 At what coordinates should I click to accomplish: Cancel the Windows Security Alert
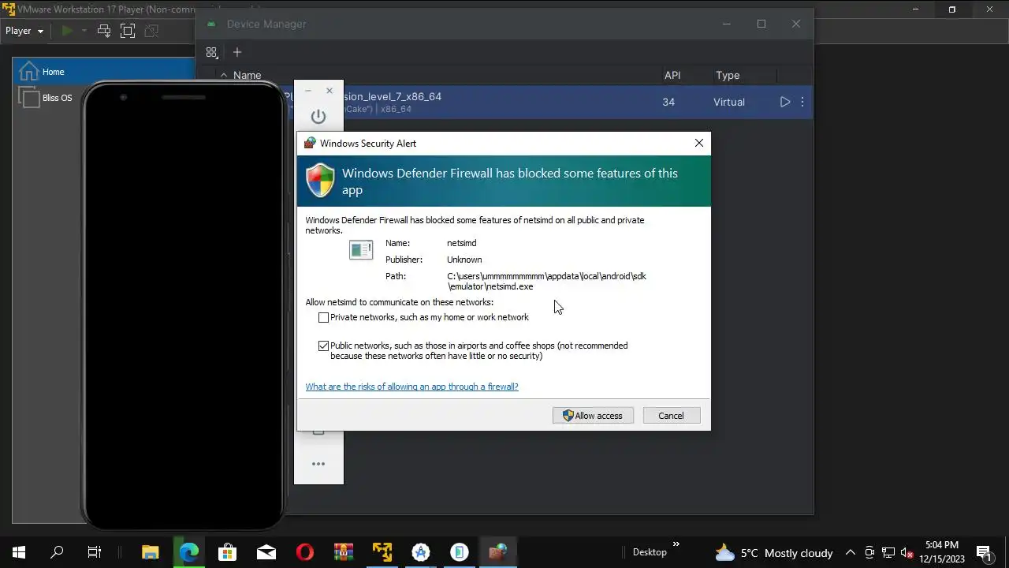click(x=671, y=416)
